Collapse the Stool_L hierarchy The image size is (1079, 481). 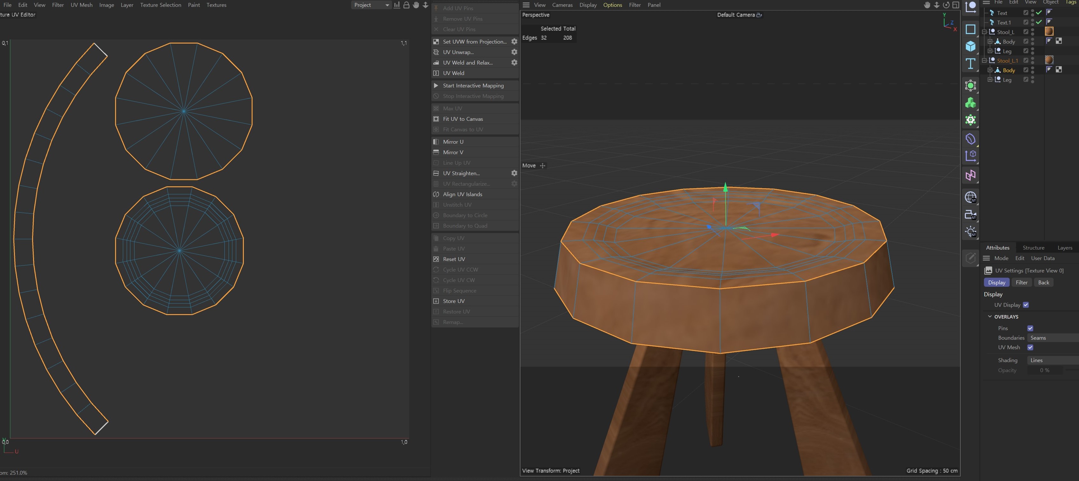984,32
